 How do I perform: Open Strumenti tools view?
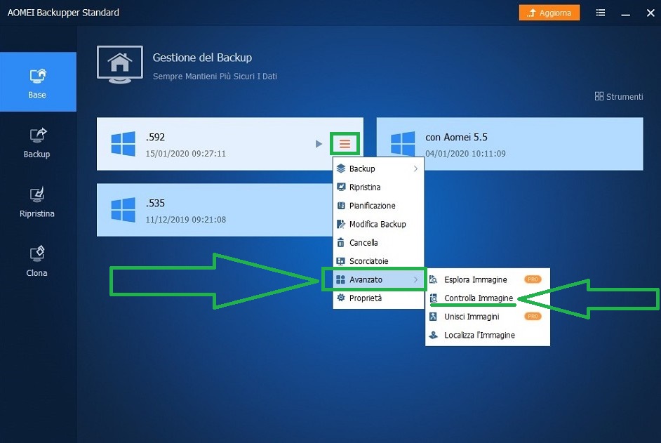point(619,97)
